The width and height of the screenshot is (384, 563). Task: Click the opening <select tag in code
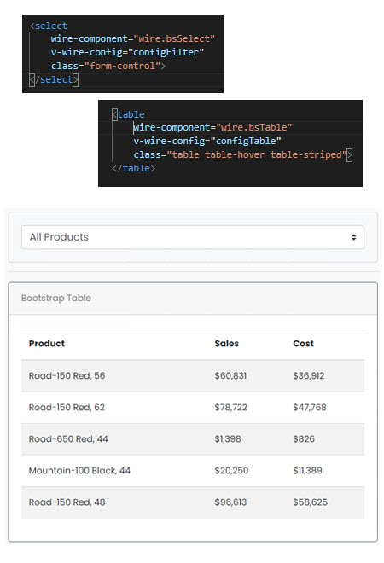coord(49,26)
